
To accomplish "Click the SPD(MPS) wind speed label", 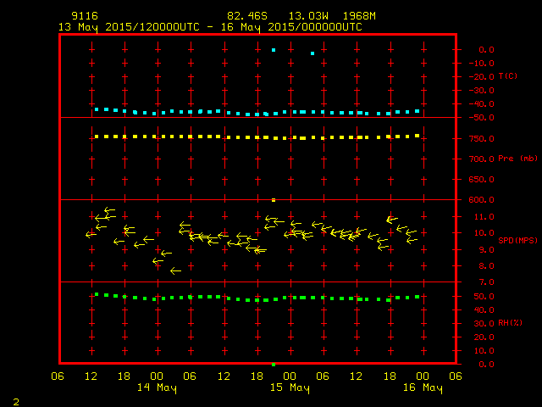I will coord(516,241).
